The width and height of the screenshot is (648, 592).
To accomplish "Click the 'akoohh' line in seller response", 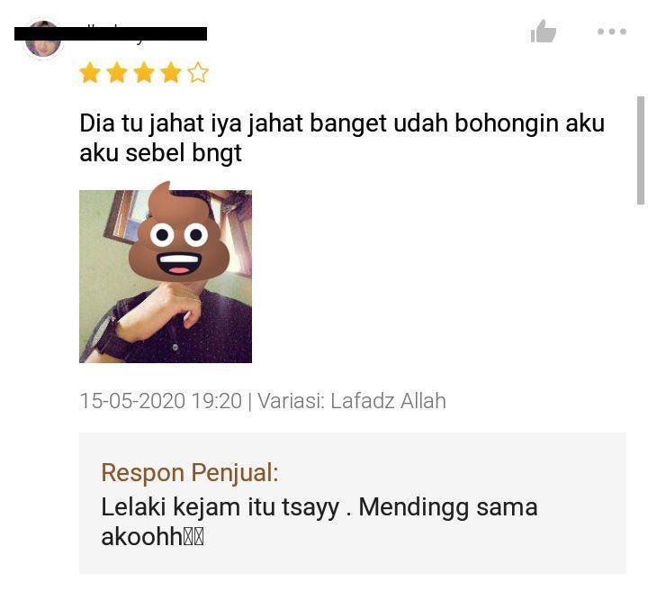I will (152, 536).
